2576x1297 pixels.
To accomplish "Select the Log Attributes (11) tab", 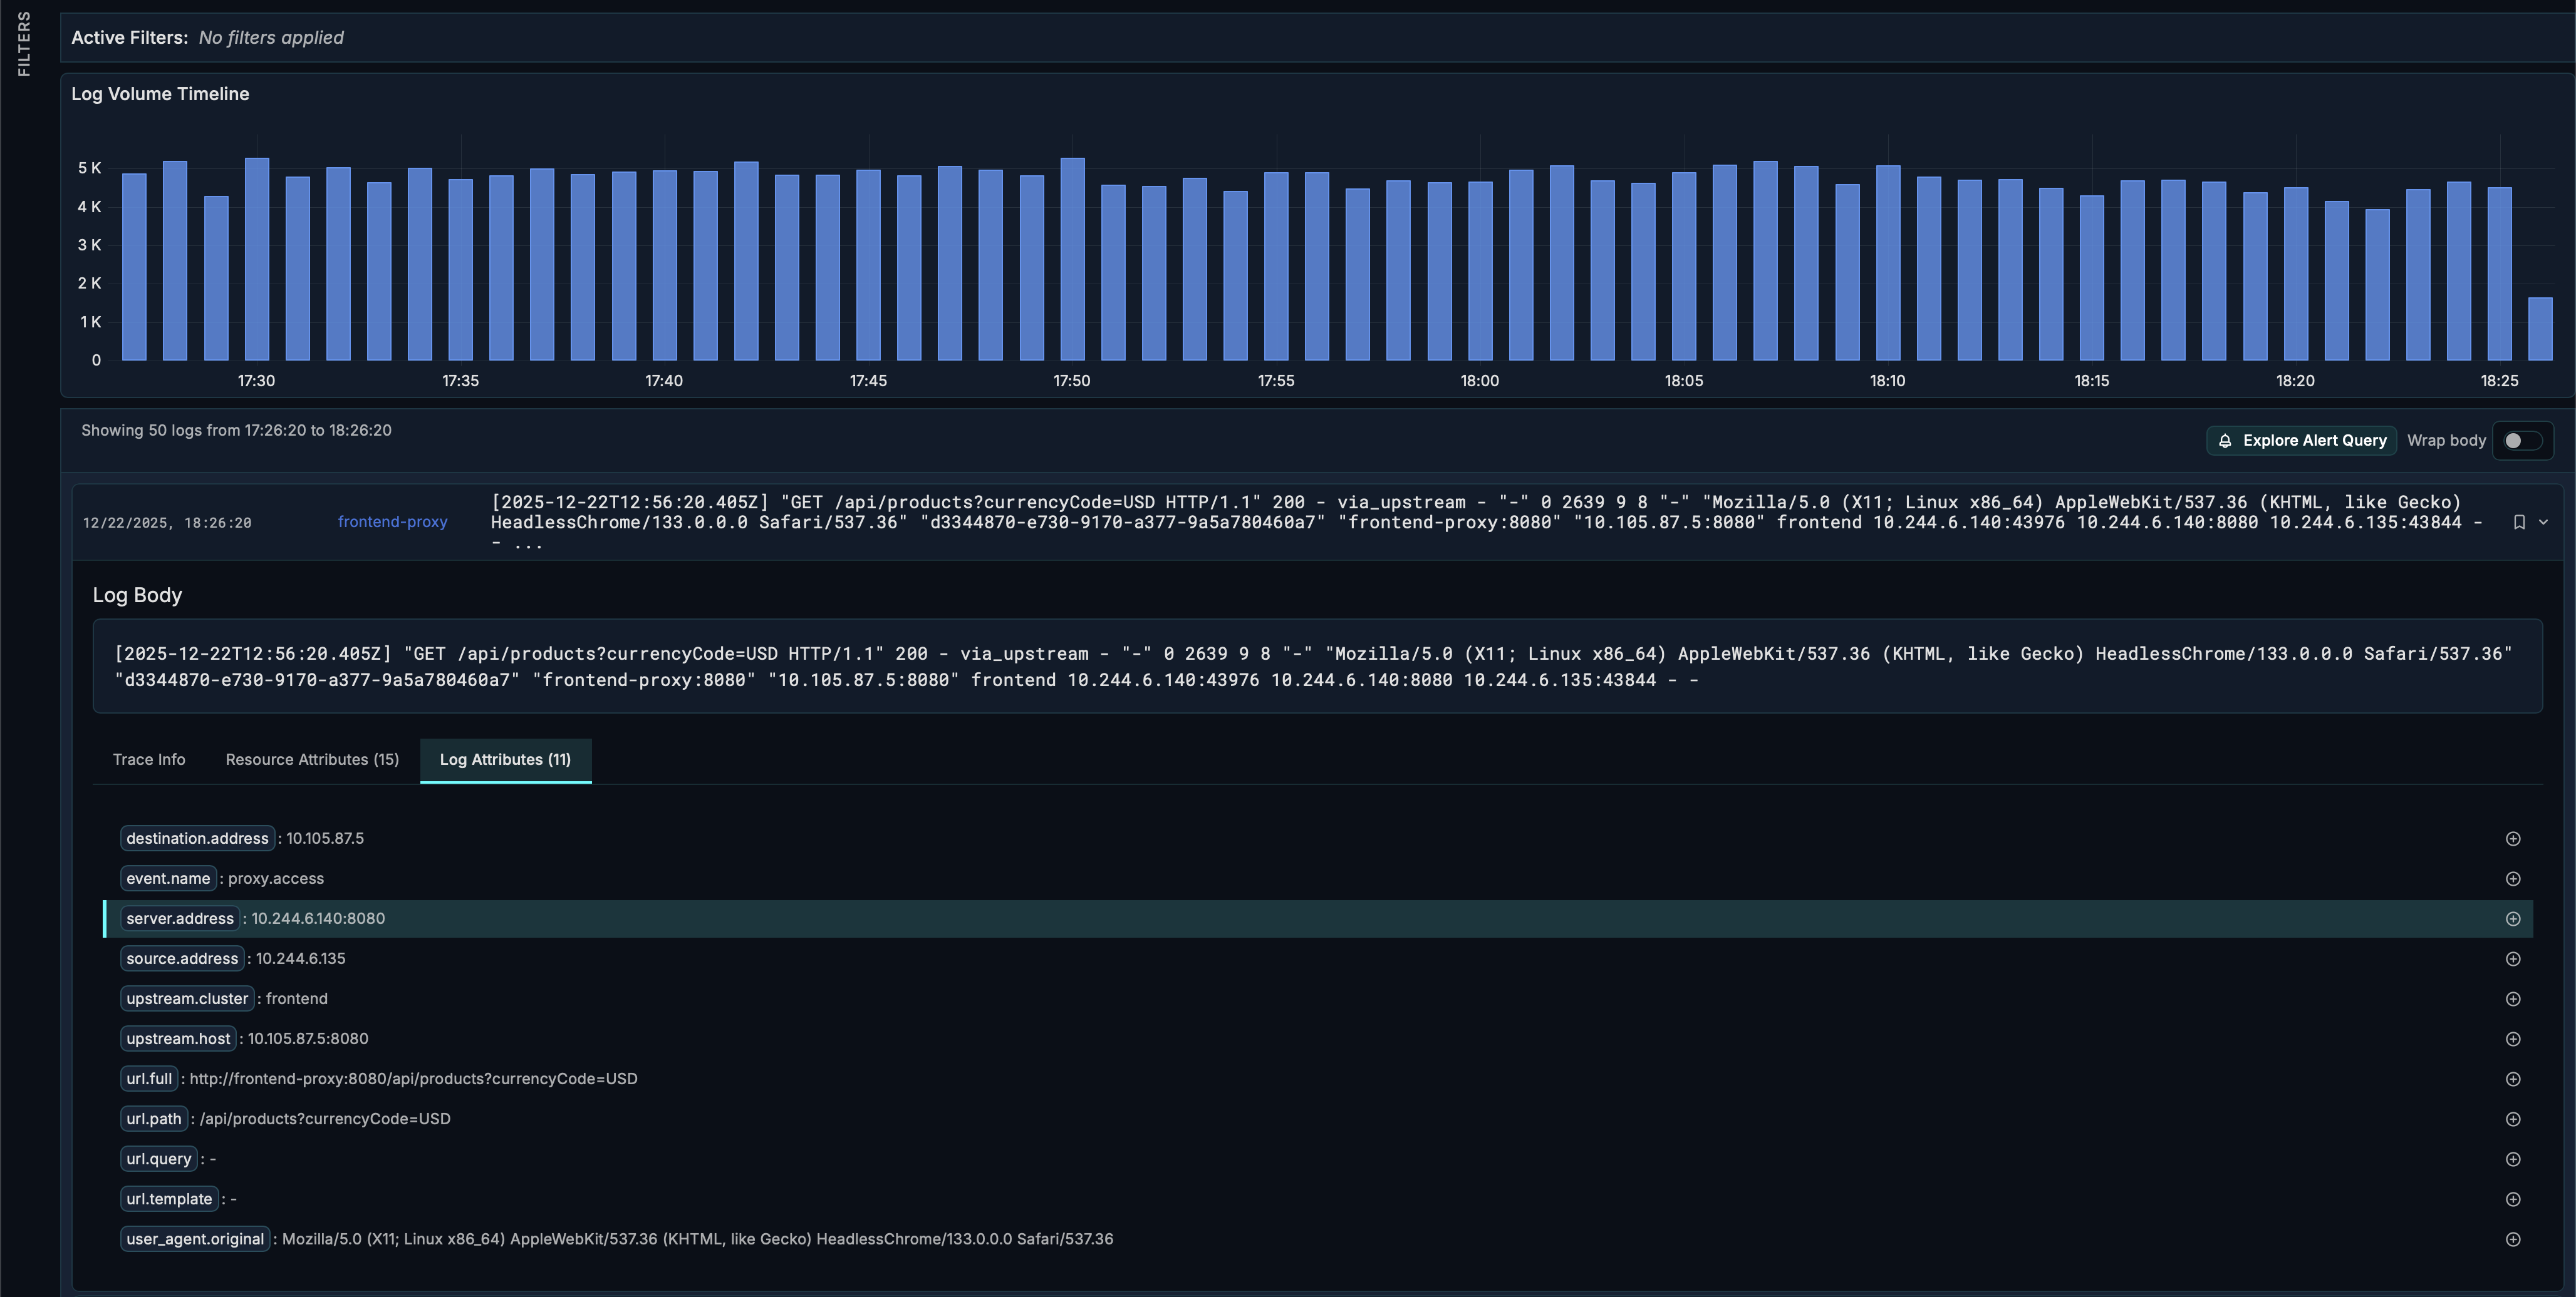I will coord(505,759).
